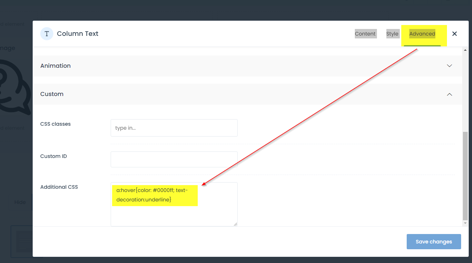Click the Custom section title

(x=52, y=94)
